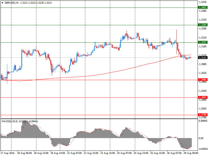Click the 1.3207 resistance level label
The height and width of the screenshot is (156, 208).
pyautogui.click(x=203, y=42)
